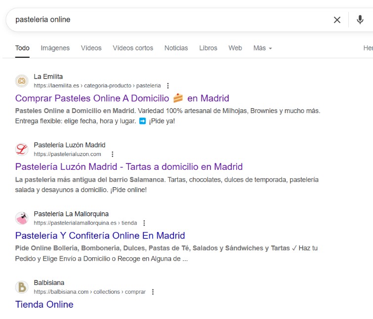The image size is (373, 319).
Task: Open three-dot options for the Pastelería Luzón result
Action: coord(112,154)
